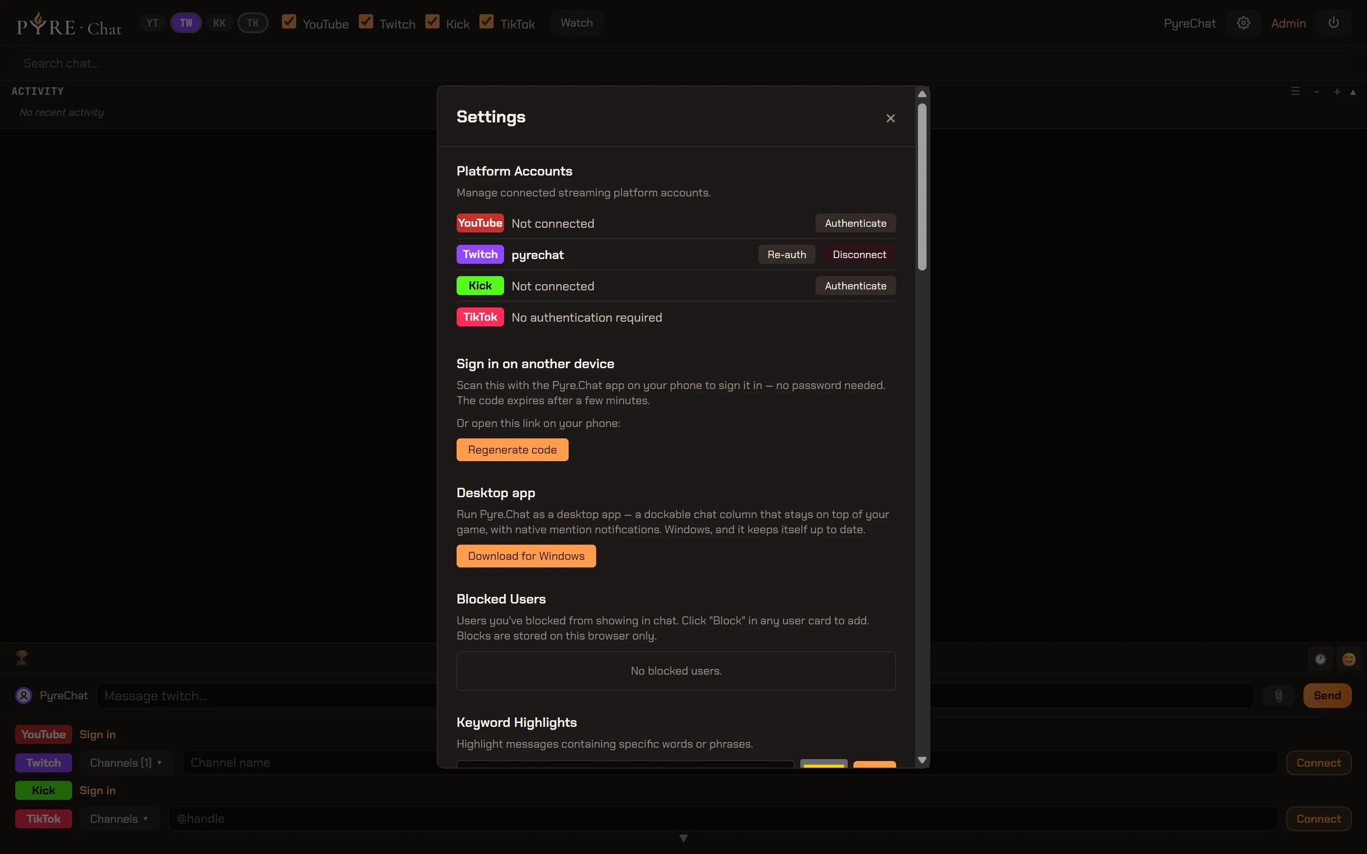The height and width of the screenshot is (854, 1367).
Task: Click the YouTube badge in bottom bar
Action: [x=44, y=735]
